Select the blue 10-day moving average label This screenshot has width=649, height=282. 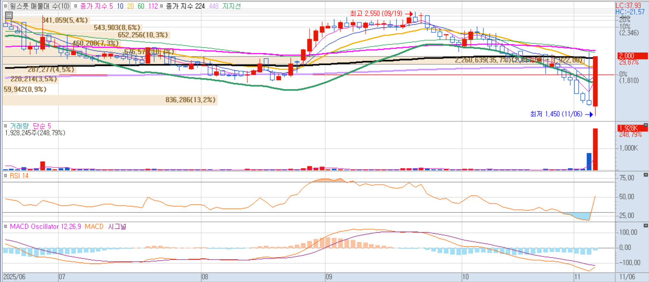(120, 6)
